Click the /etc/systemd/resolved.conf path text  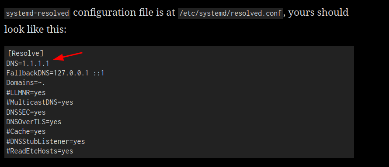pos(230,13)
